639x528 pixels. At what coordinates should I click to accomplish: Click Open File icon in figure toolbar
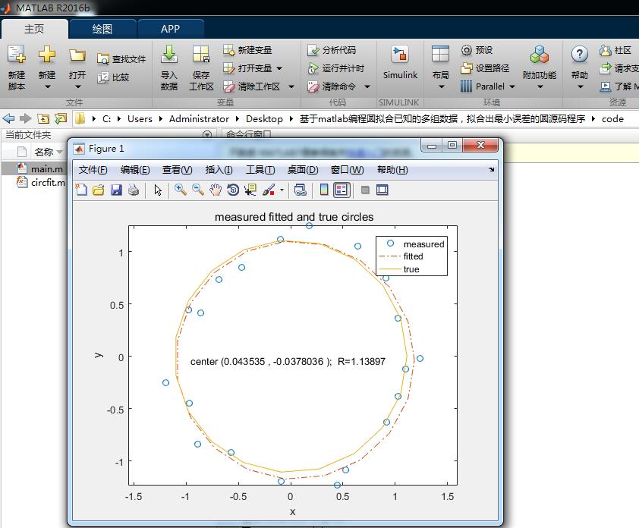tap(98, 190)
